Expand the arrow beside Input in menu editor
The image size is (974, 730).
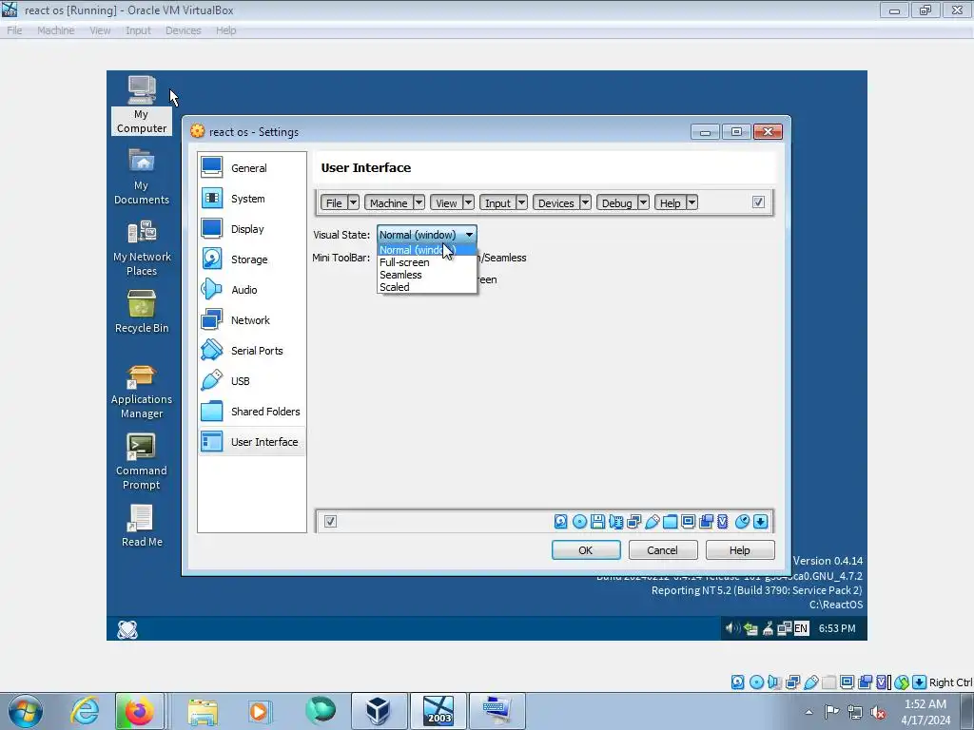point(522,203)
